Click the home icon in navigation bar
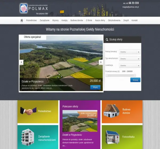Screen dimensions: 160x149 (22, 20)
